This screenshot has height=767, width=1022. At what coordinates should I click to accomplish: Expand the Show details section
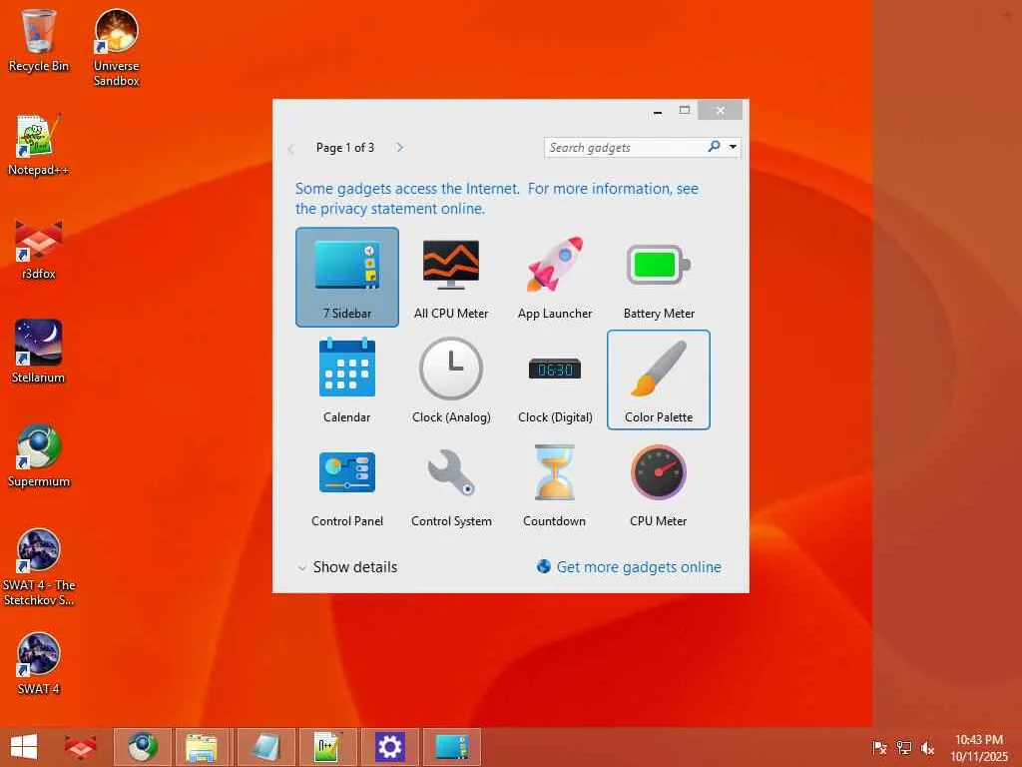tap(347, 567)
